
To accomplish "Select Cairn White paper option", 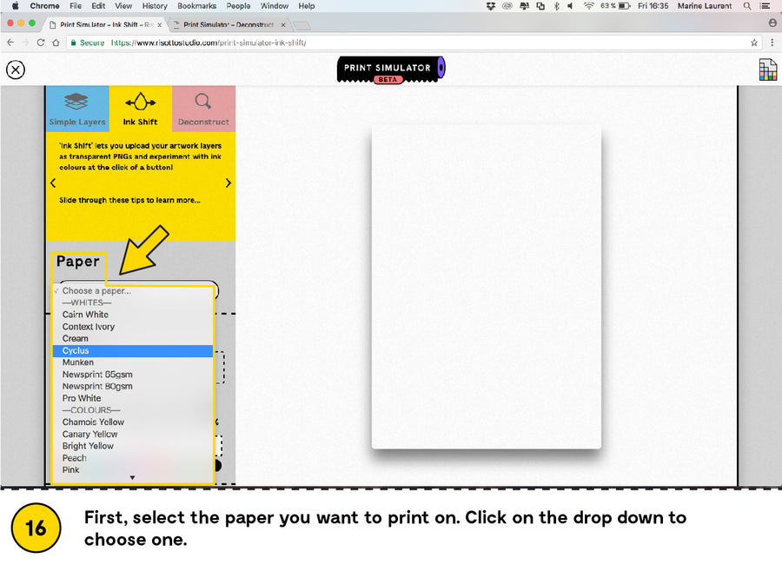I will 85,315.
